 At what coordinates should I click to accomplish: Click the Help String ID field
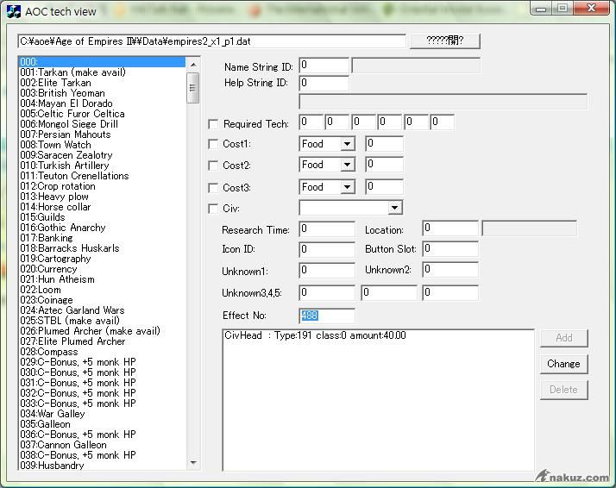click(324, 84)
